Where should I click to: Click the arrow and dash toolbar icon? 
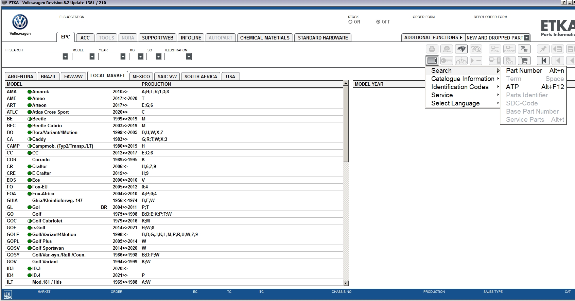[476, 61]
